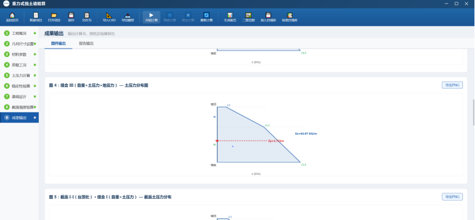Click the home icon to return to homepage
The image size is (475, 220).
click(x=12, y=17)
